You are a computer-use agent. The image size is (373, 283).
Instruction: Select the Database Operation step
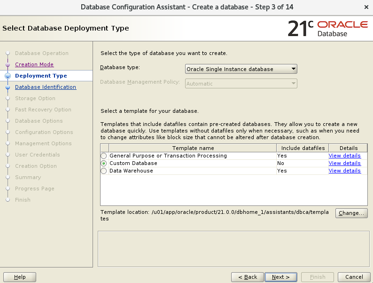[x=42, y=53]
